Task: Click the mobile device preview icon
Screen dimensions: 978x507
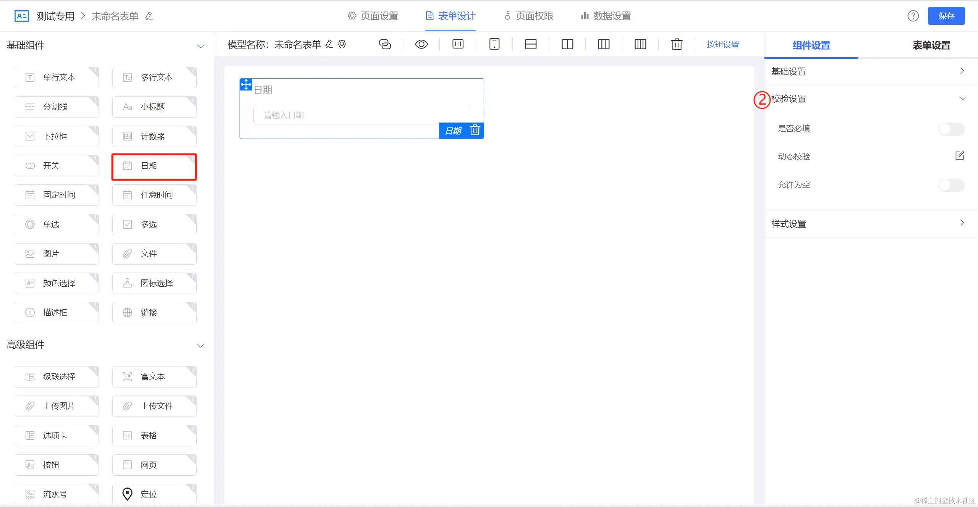Action: 494,44
